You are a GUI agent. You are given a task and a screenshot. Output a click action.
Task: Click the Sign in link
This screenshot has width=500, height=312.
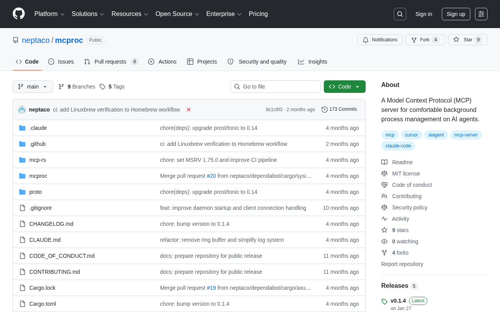coord(424,14)
